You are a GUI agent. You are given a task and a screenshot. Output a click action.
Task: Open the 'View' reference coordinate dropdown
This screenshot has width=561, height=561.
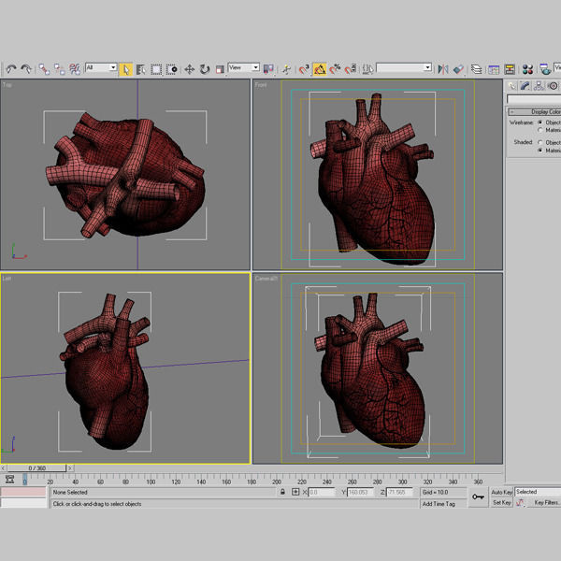tap(244, 67)
